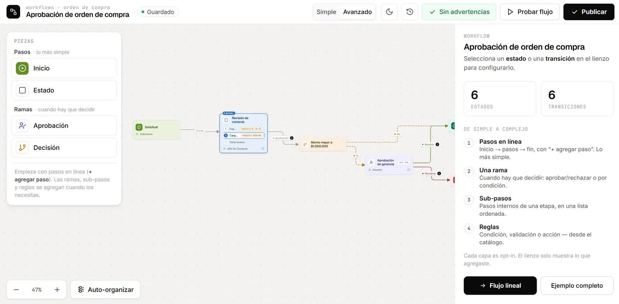Click step 3 Sub-pasos
Viewport: 619px width, 304px height.
coord(539,206)
